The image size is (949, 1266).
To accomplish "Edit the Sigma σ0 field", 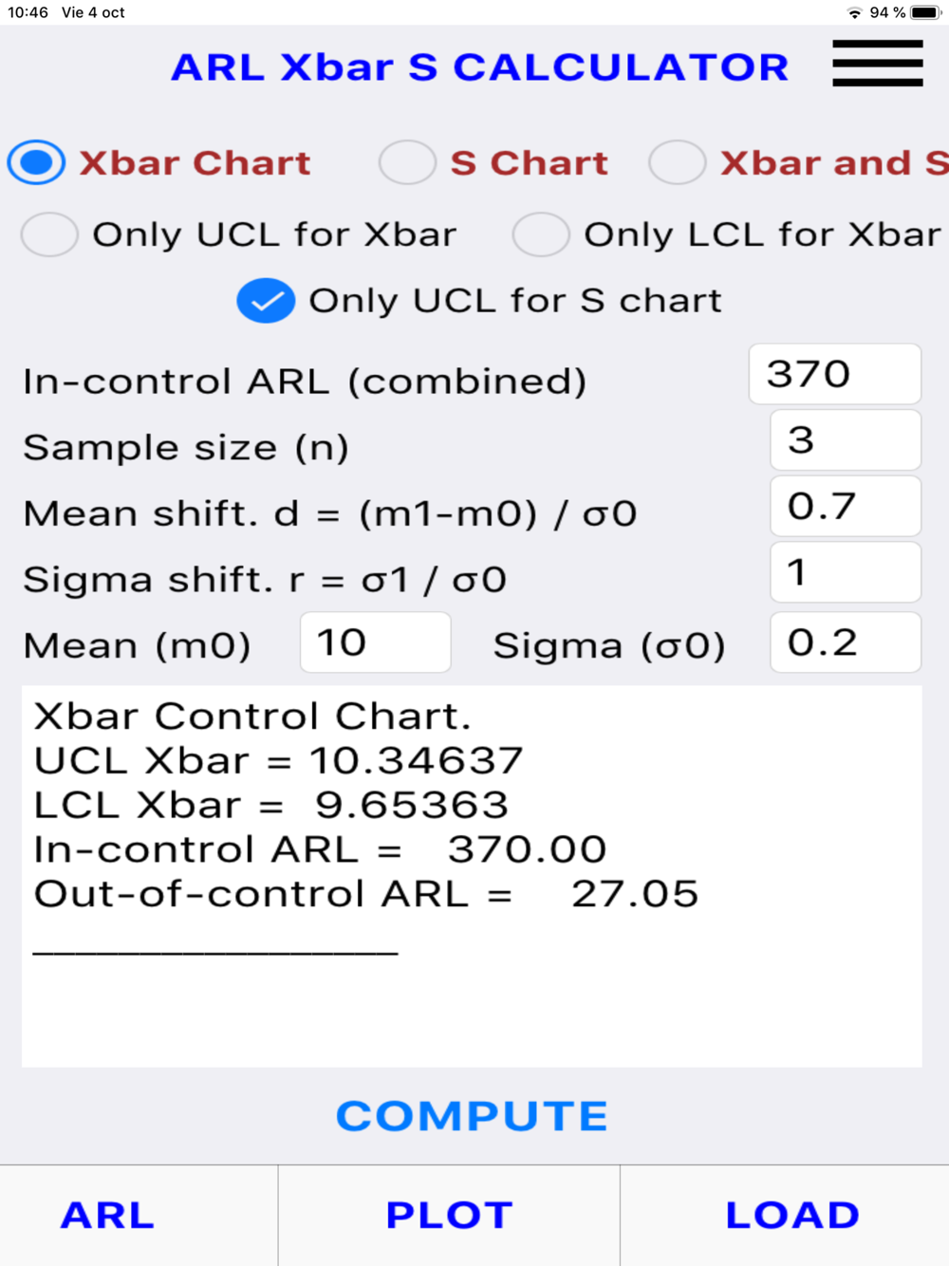I will [x=845, y=642].
